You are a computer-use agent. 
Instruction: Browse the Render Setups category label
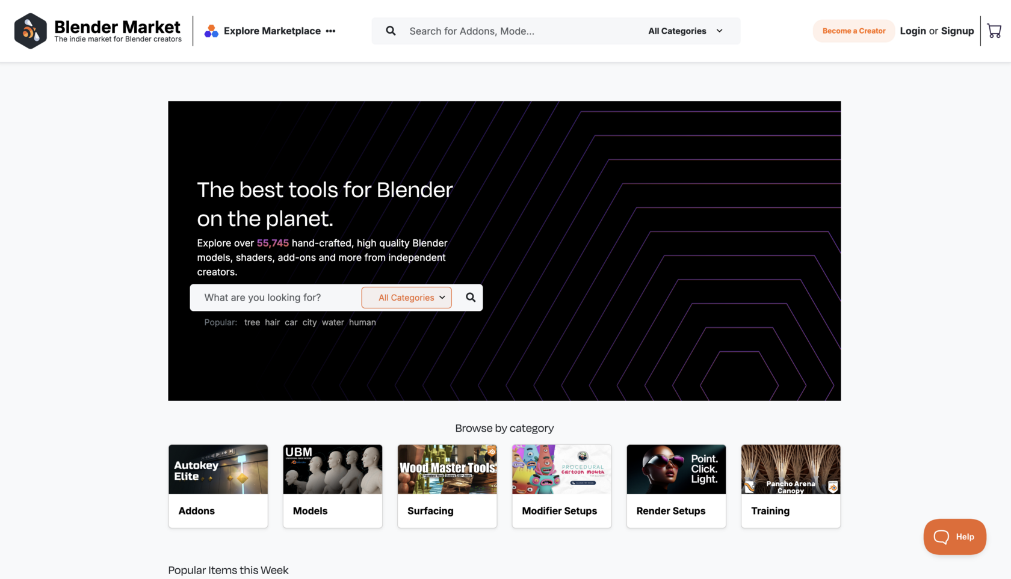point(670,511)
